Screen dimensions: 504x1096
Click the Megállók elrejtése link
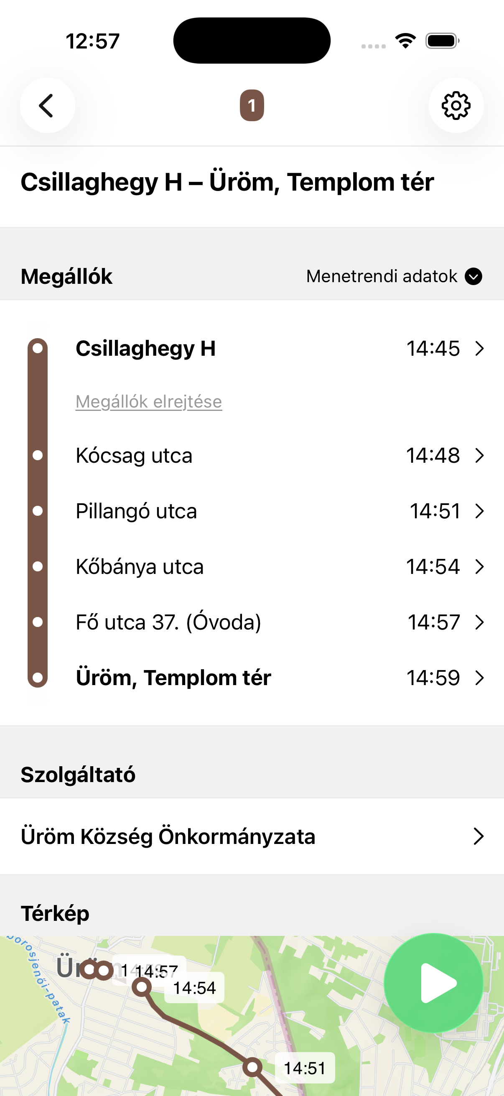pos(149,402)
